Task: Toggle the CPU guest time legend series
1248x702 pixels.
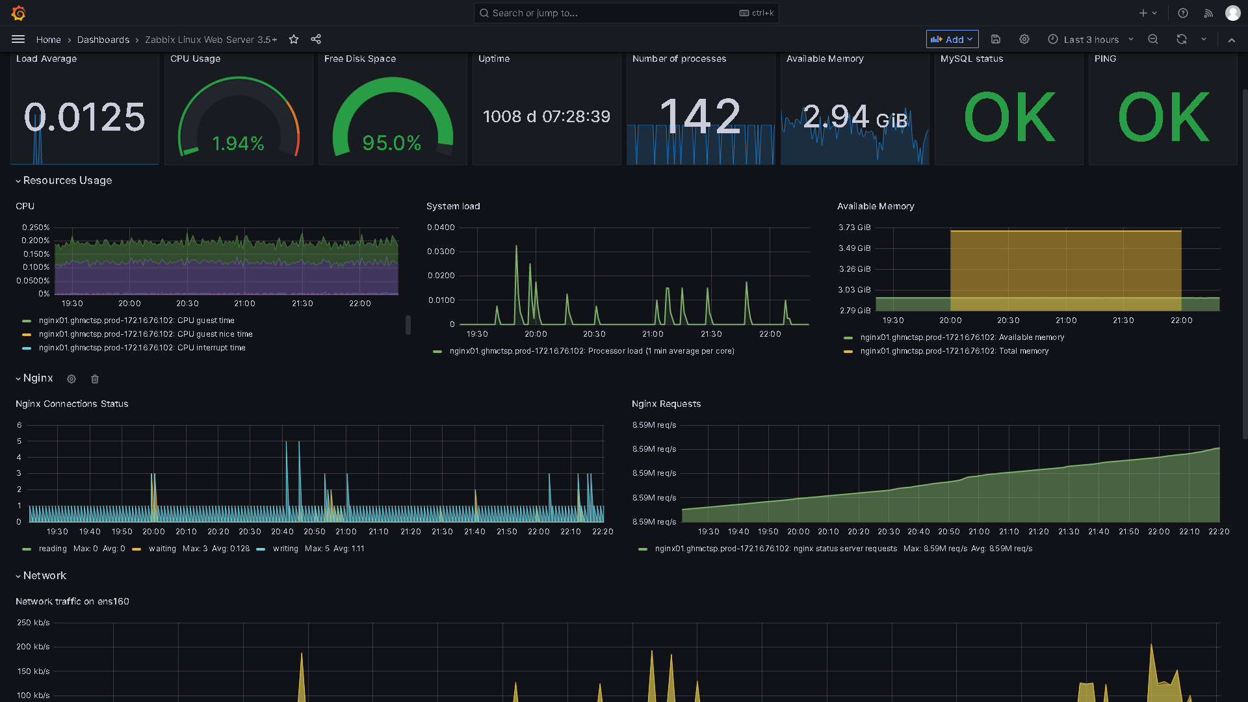Action: click(136, 320)
